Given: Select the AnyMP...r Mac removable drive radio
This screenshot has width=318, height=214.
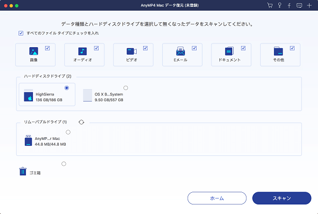Looking at the screenshot, I should click(x=68, y=132).
